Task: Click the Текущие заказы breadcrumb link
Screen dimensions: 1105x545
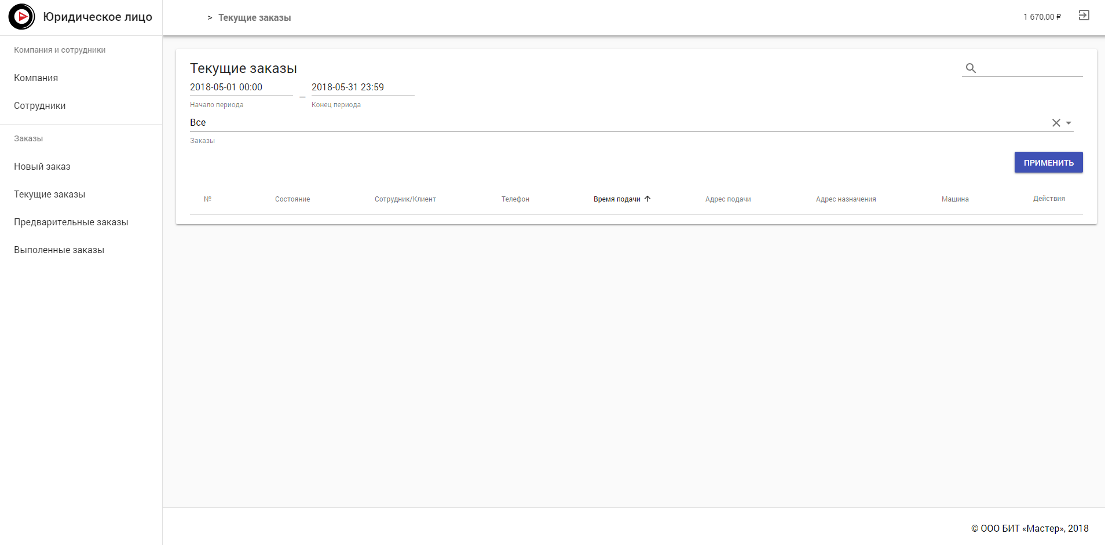Action: click(x=254, y=18)
